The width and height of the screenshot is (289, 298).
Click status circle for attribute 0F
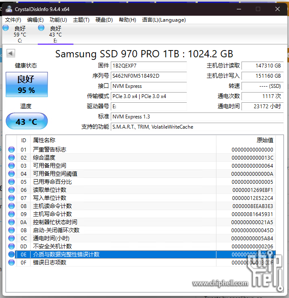11,262
